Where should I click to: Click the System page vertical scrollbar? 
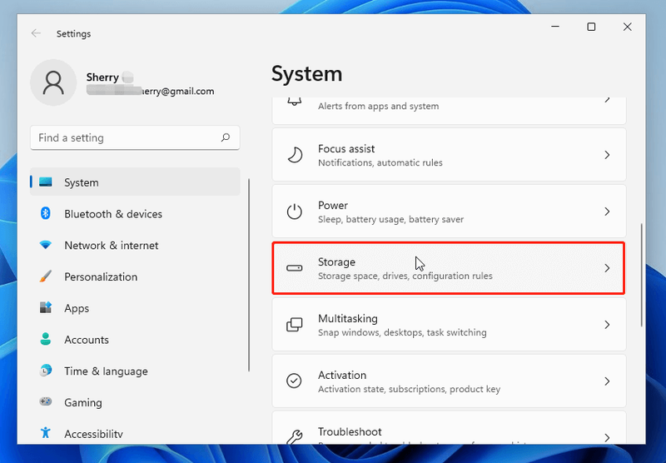point(641,275)
